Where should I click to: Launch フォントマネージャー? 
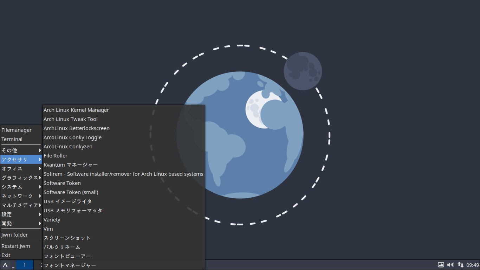pyautogui.click(x=124, y=265)
